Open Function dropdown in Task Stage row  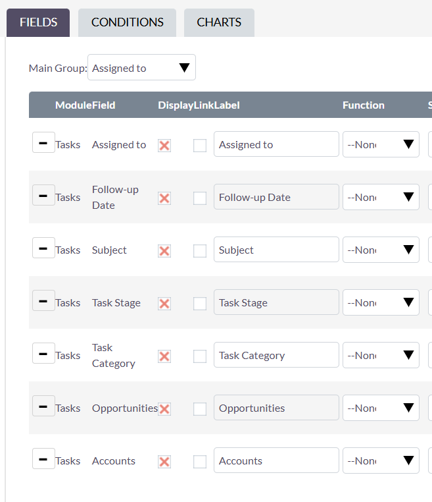pyautogui.click(x=381, y=302)
